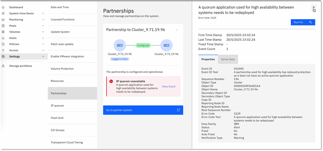Close the event details panel
The image size is (323, 151).
[x=314, y=7]
